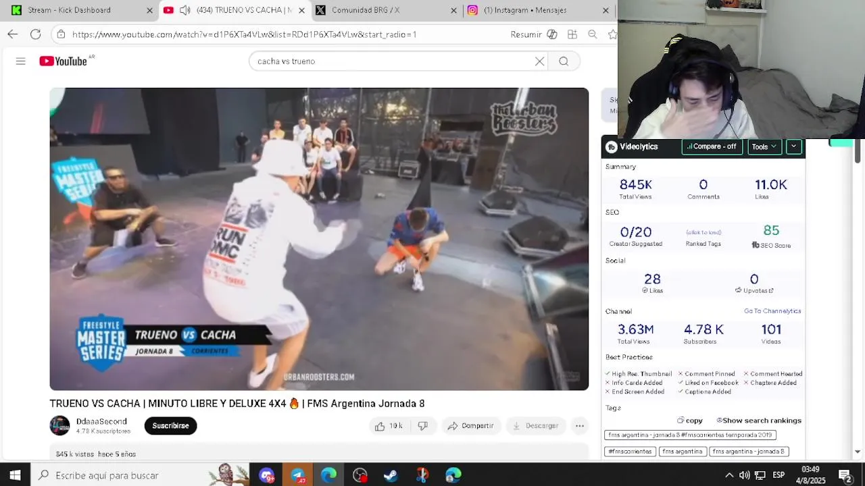The height and width of the screenshot is (486, 865).
Task: Click the Ranked Tags 'click to load' text
Action: [703, 232]
